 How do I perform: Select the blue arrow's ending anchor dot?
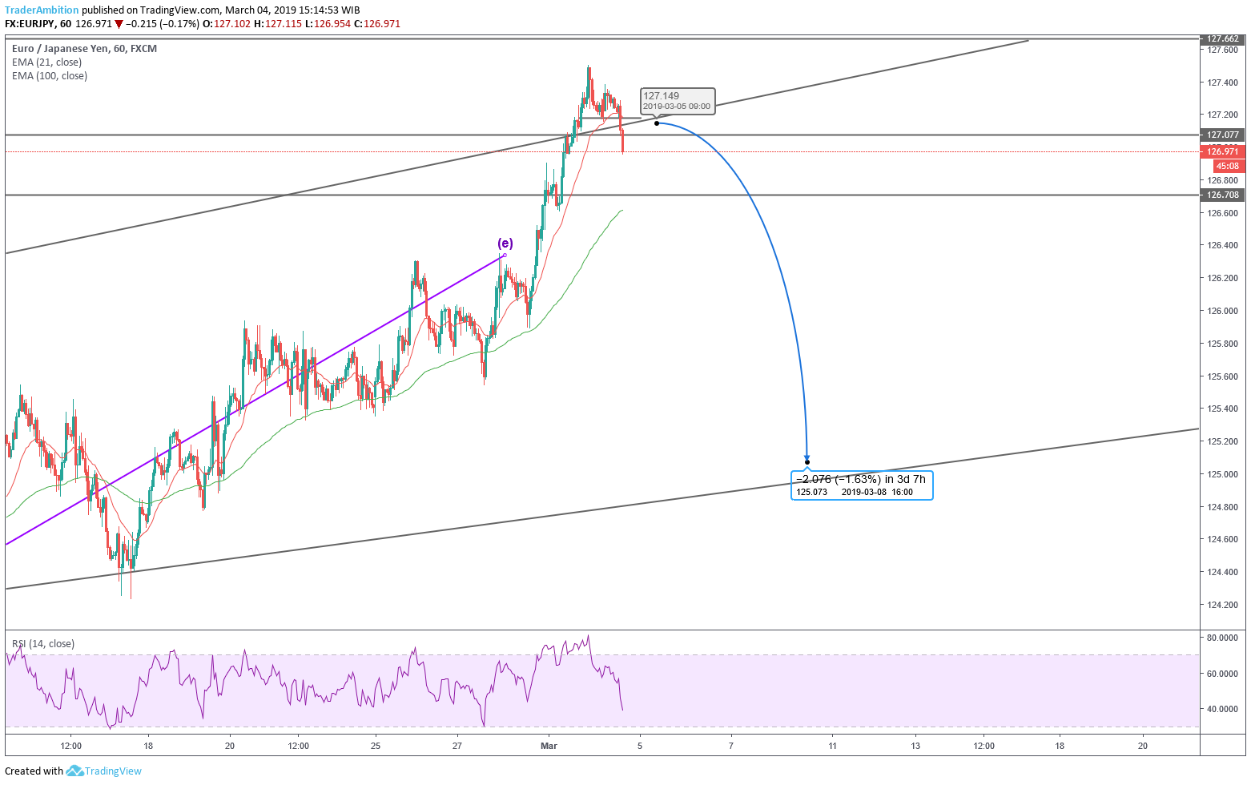(x=807, y=462)
